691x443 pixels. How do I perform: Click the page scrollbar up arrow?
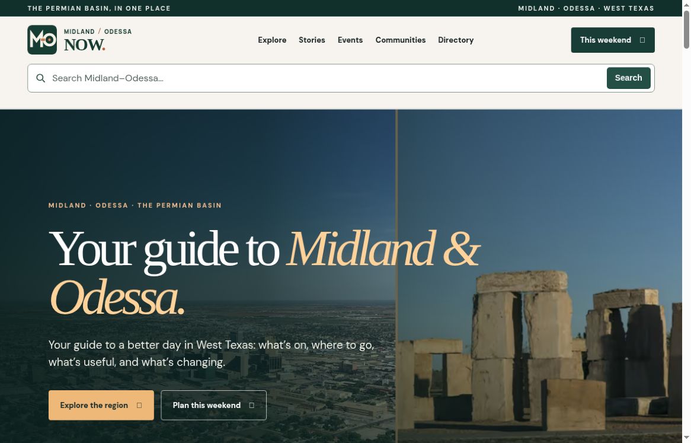686,4
